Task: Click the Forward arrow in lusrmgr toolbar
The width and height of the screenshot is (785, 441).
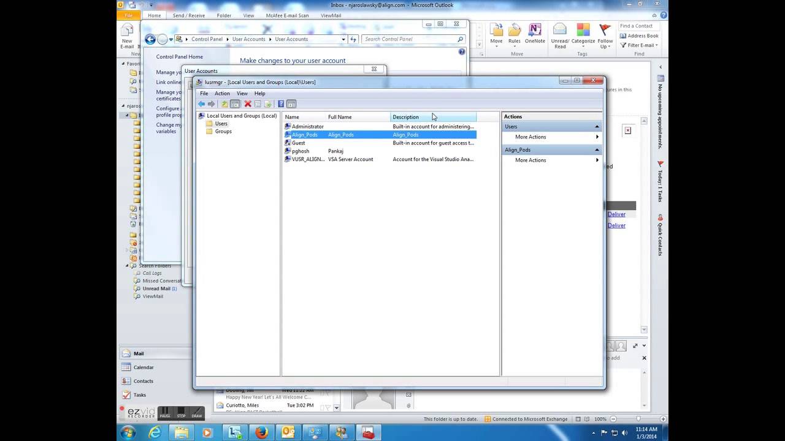Action: pyautogui.click(x=212, y=104)
